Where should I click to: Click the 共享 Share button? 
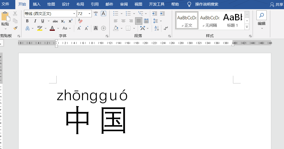[x=277, y=5]
